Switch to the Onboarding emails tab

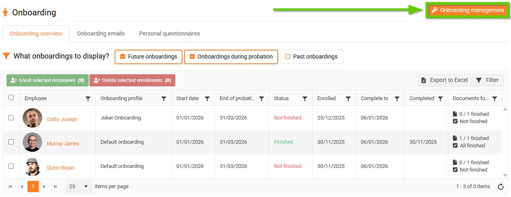(x=101, y=34)
